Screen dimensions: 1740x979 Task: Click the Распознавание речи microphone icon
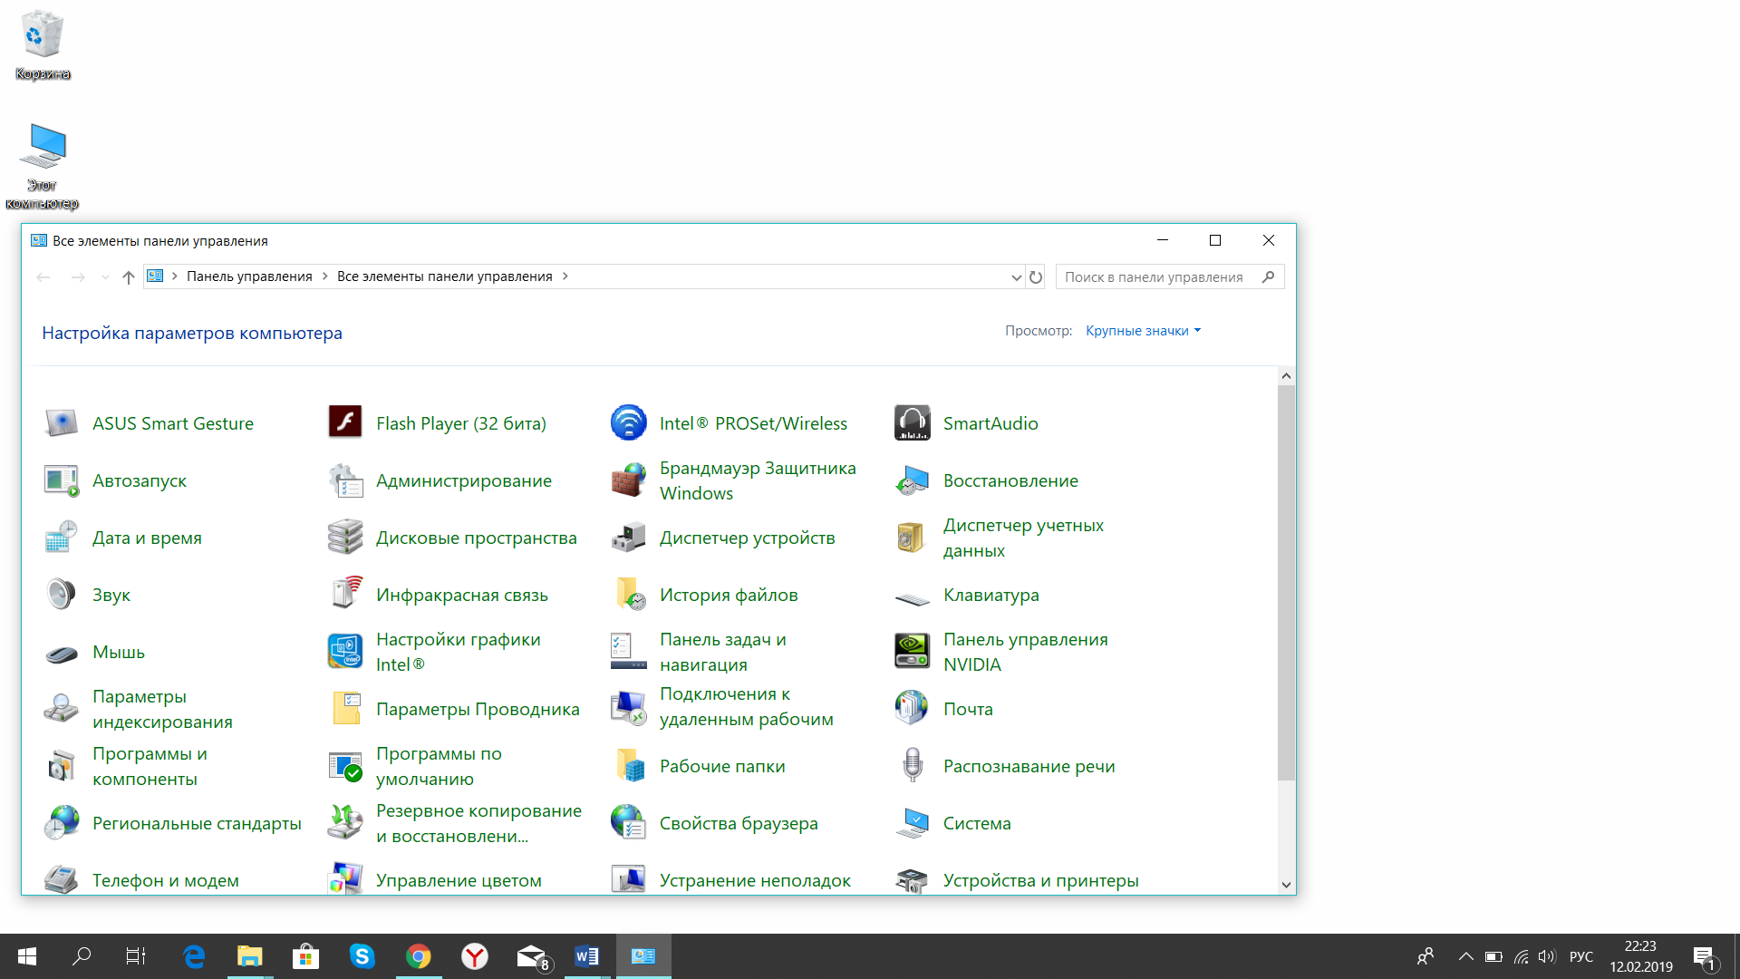click(912, 766)
